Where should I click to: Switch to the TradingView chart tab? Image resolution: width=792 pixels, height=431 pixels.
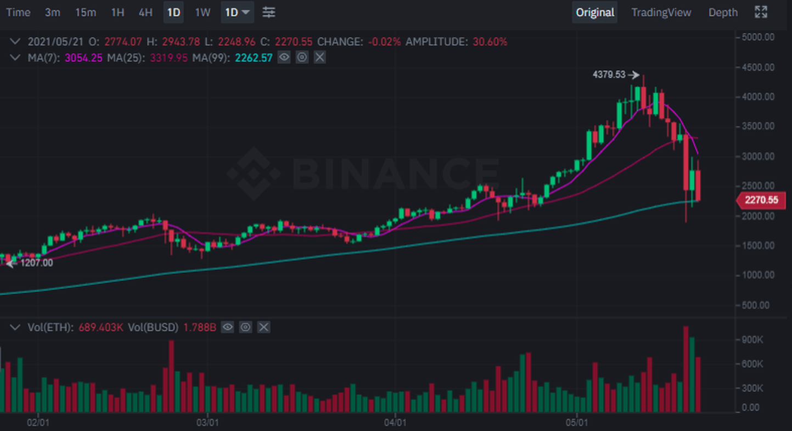661,12
